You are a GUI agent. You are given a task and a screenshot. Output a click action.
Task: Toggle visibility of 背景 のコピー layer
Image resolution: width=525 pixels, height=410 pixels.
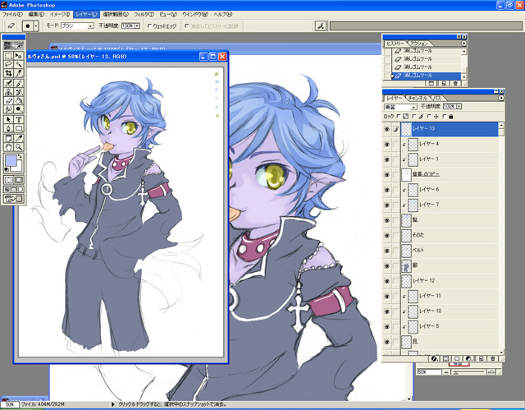(386, 175)
